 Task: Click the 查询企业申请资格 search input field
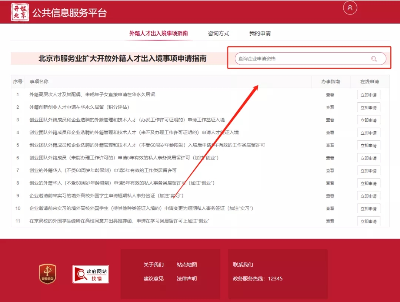pos(304,59)
